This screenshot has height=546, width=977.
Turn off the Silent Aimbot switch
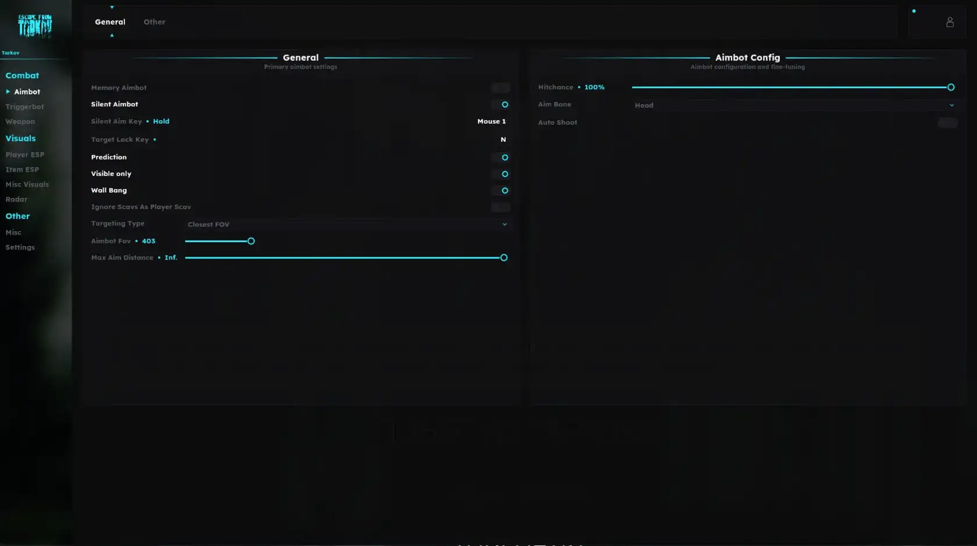click(501, 105)
